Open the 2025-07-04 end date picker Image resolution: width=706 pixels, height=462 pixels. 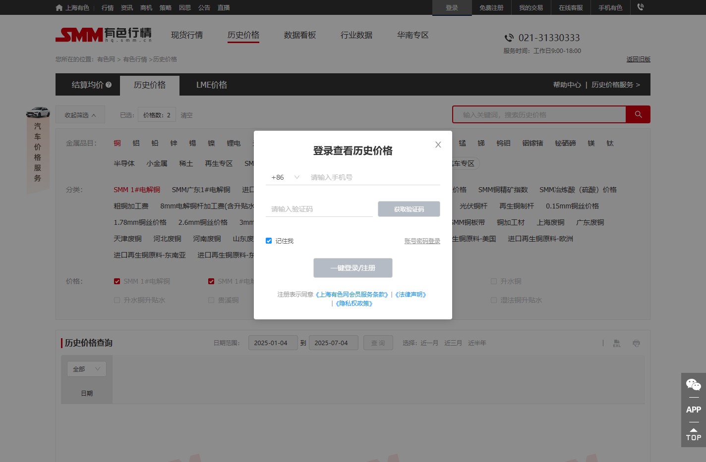[334, 343]
